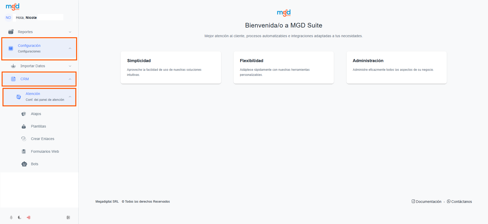This screenshot has height=224, width=488.
Task: Click the Atajos icon
Action: tap(24, 114)
